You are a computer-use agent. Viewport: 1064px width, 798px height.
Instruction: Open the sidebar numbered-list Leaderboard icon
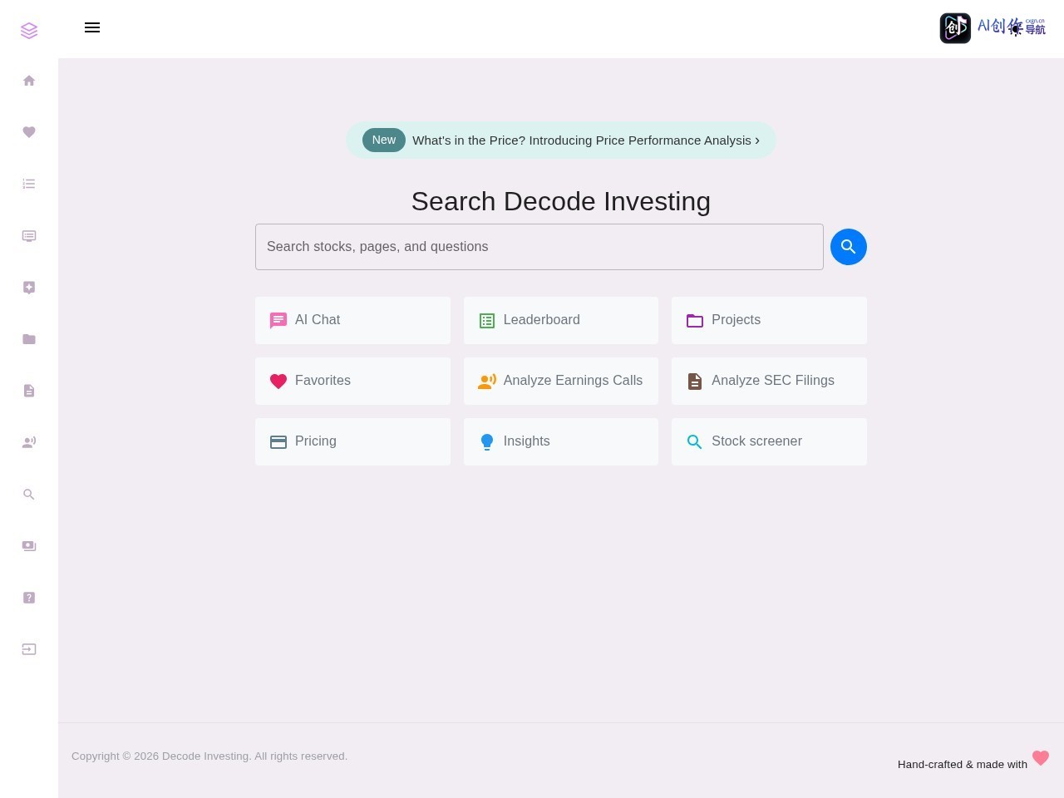[x=29, y=184]
